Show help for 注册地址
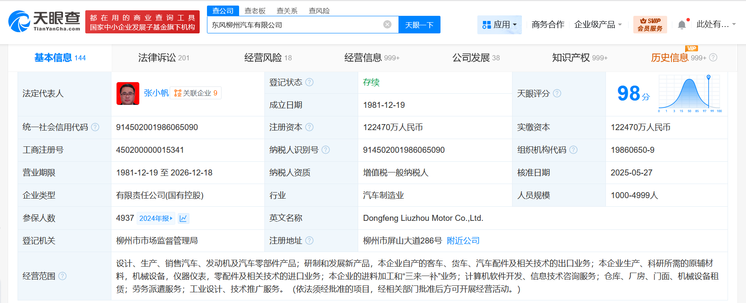The width and height of the screenshot is (746, 303). 309,241
